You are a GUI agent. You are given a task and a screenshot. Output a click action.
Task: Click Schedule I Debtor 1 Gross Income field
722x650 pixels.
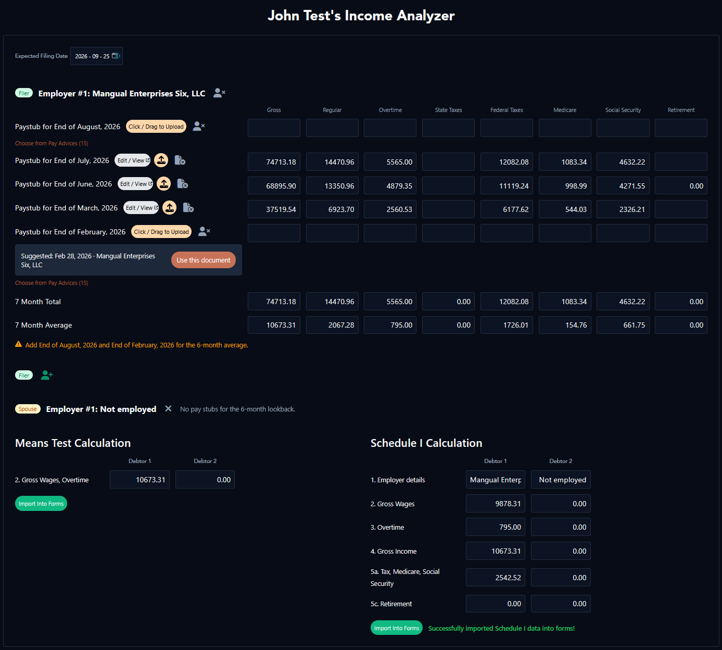coord(496,551)
